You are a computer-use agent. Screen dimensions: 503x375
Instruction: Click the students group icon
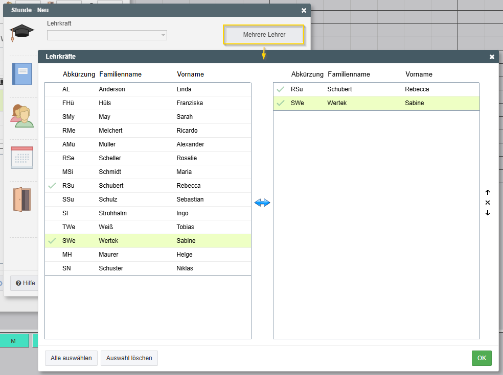[22, 116]
